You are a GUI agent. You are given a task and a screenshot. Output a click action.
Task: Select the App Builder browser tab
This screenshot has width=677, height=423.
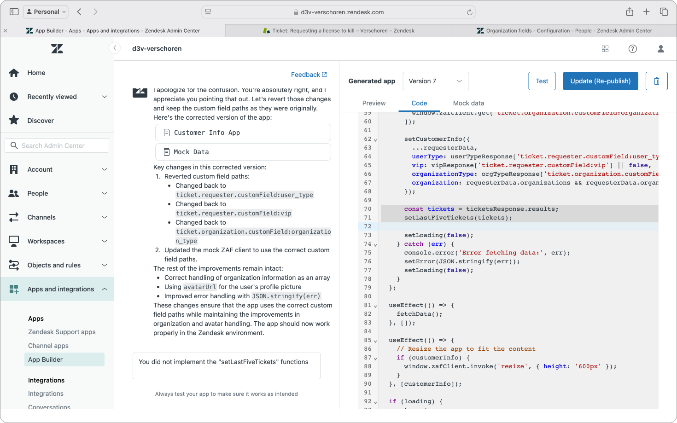pos(113,31)
